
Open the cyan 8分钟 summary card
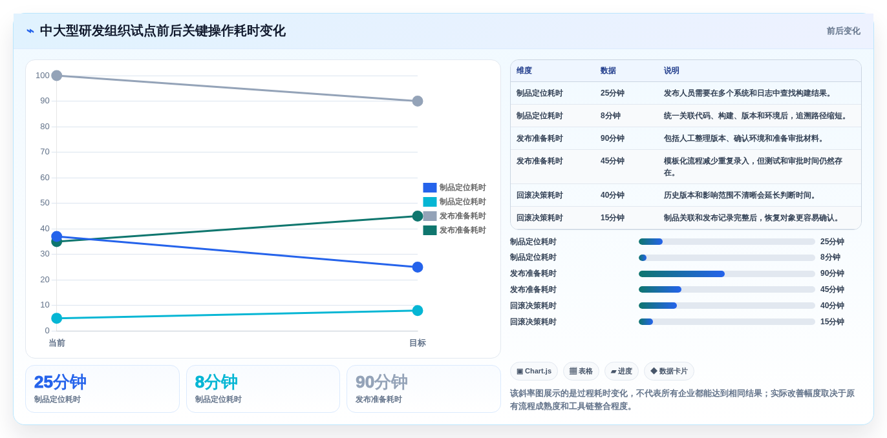click(263, 389)
